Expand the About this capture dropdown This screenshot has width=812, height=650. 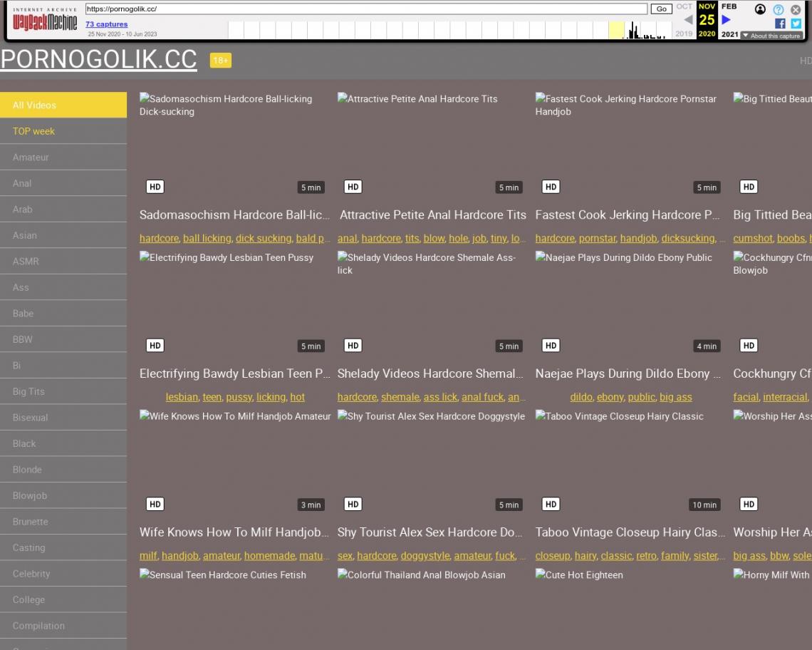tap(771, 36)
